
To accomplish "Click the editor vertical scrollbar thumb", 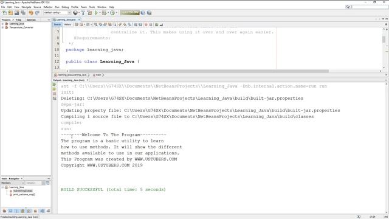I will (x=384, y=40).
